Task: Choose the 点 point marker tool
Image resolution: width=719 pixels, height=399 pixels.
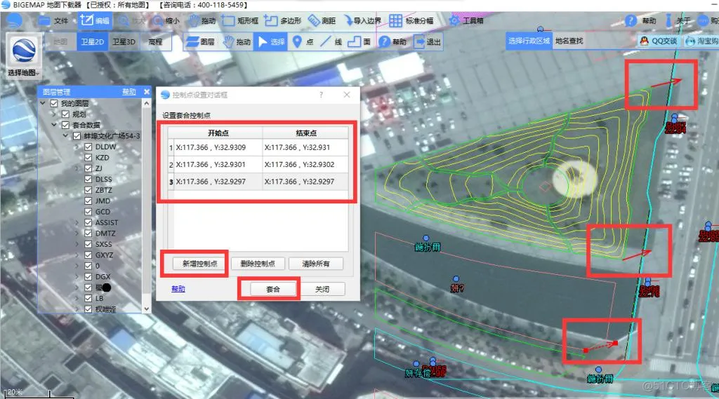Action: (297, 41)
